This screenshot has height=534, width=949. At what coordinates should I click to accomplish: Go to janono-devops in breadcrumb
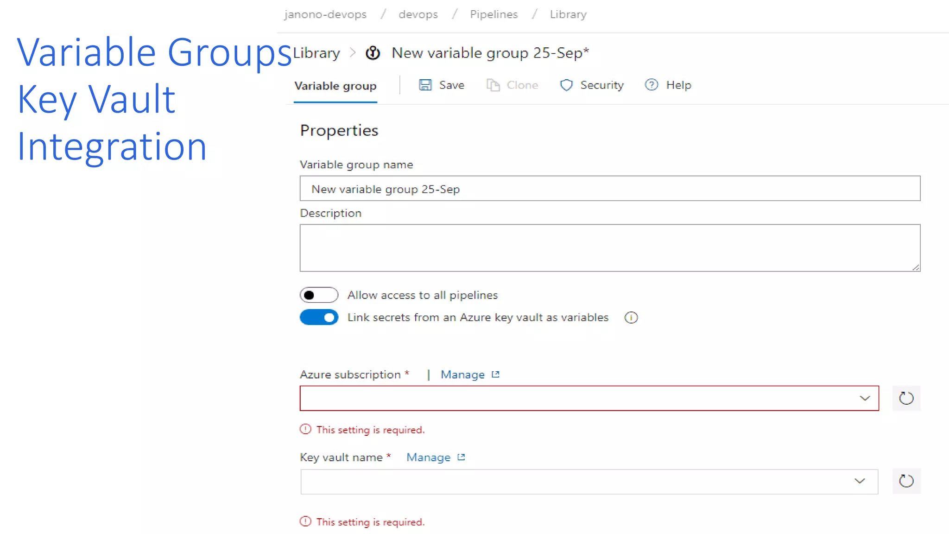coord(325,14)
